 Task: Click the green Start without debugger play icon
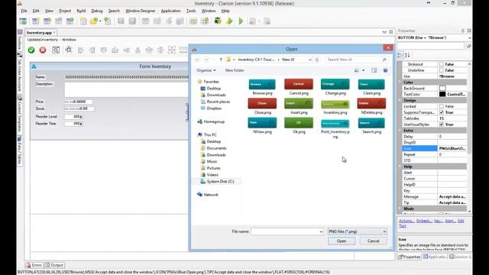coord(241,21)
